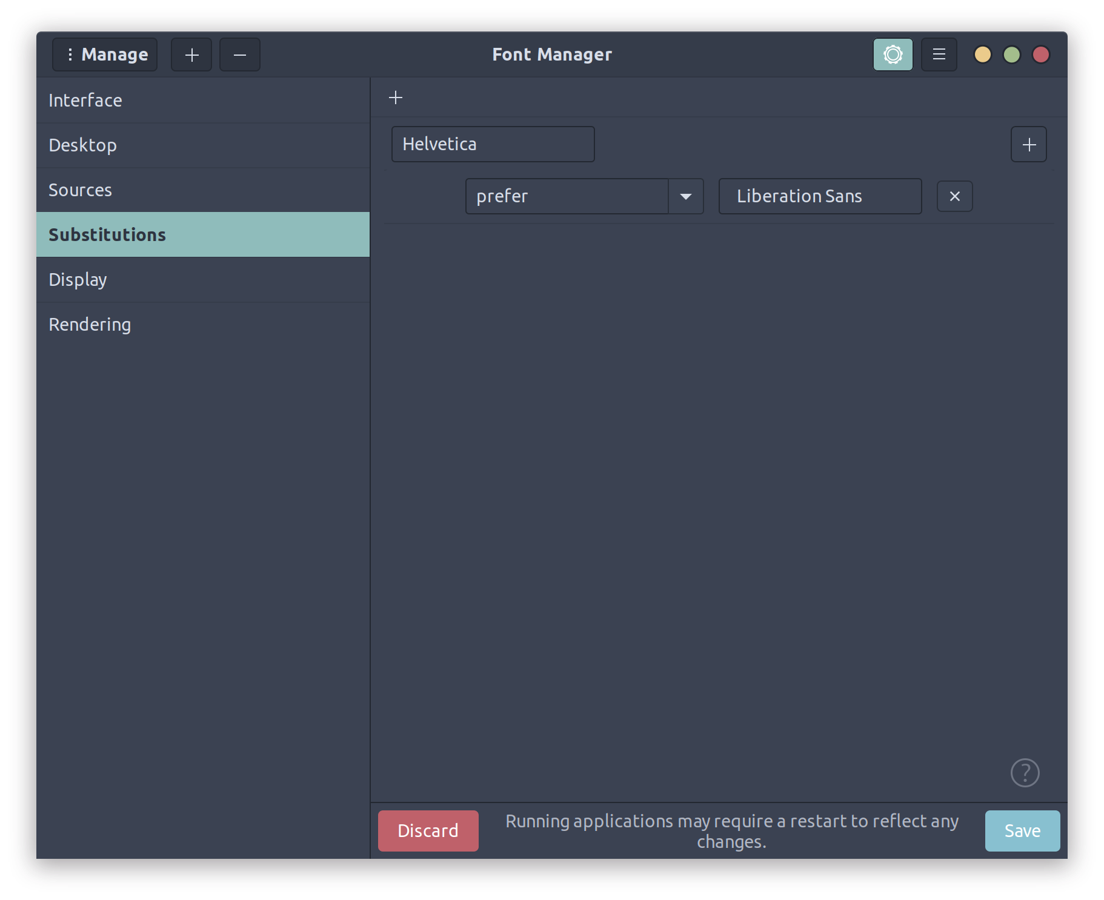The image size is (1104, 900).
Task: Click the remove fonts minus button in header
Action: coord(240,55)
